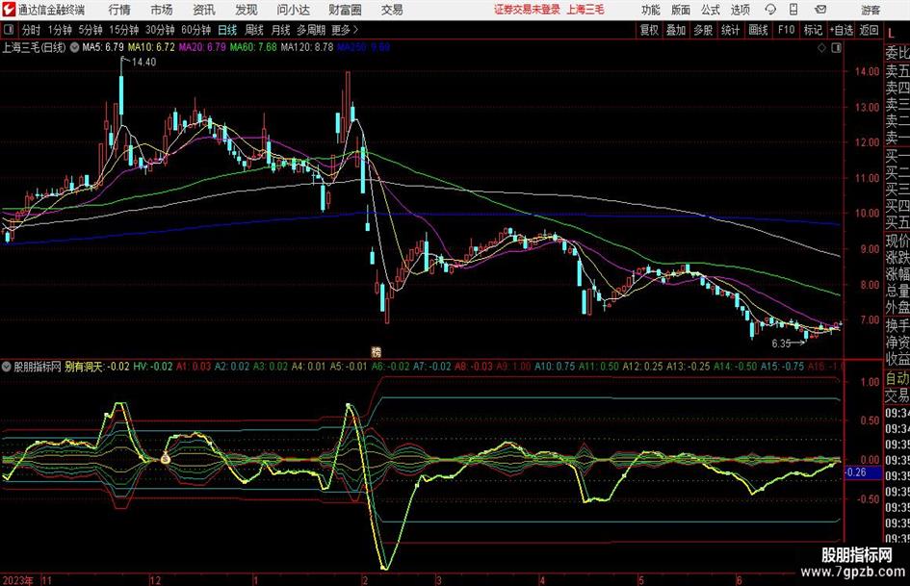Click the 自动 label in right panel
Viewport: 910px width, 586px height.
pyautogui.click(x=897, y=378)
